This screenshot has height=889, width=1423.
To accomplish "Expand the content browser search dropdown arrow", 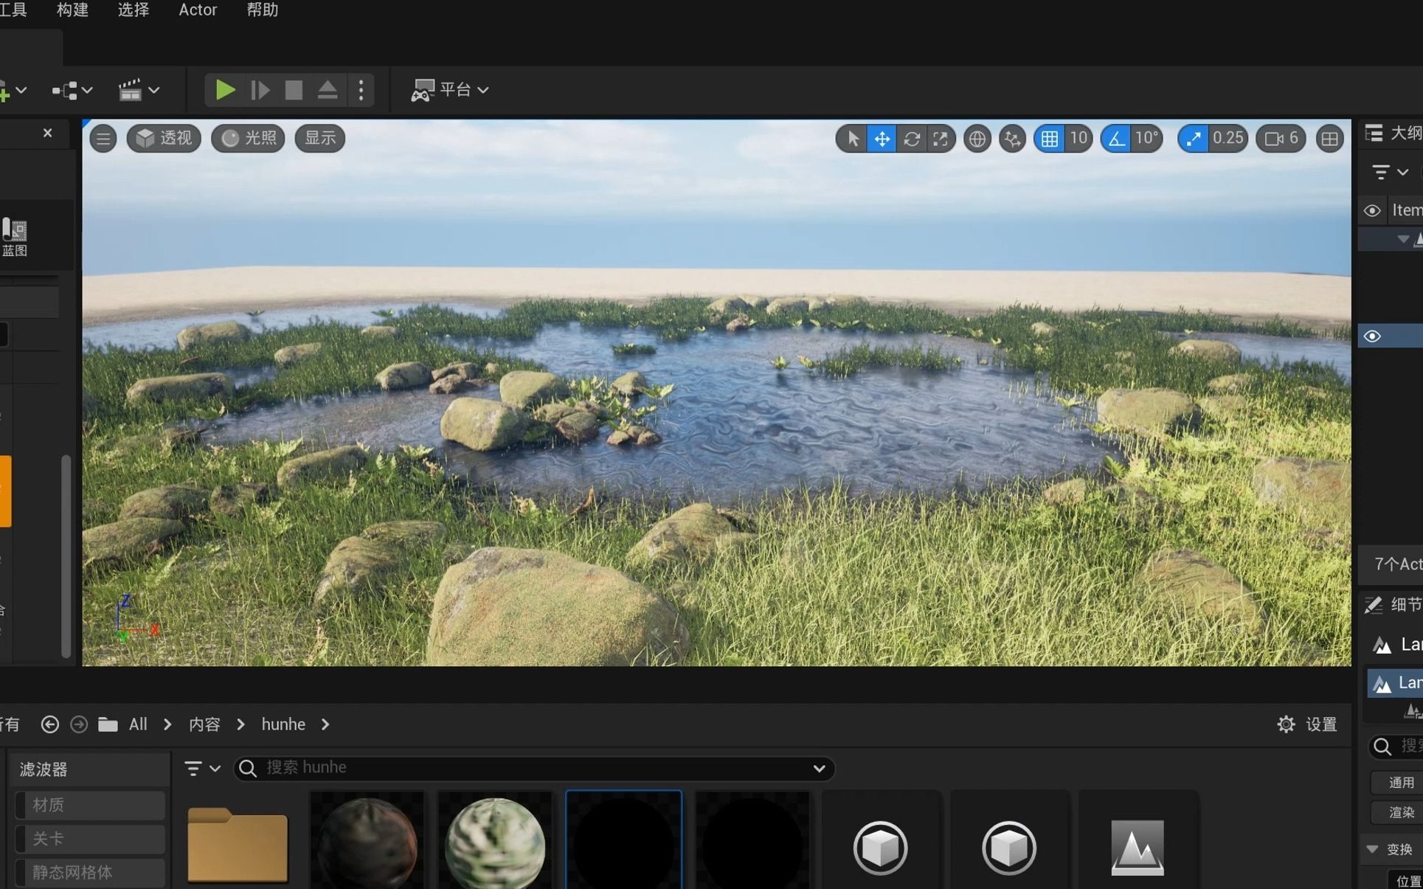I will coord(819,769).
